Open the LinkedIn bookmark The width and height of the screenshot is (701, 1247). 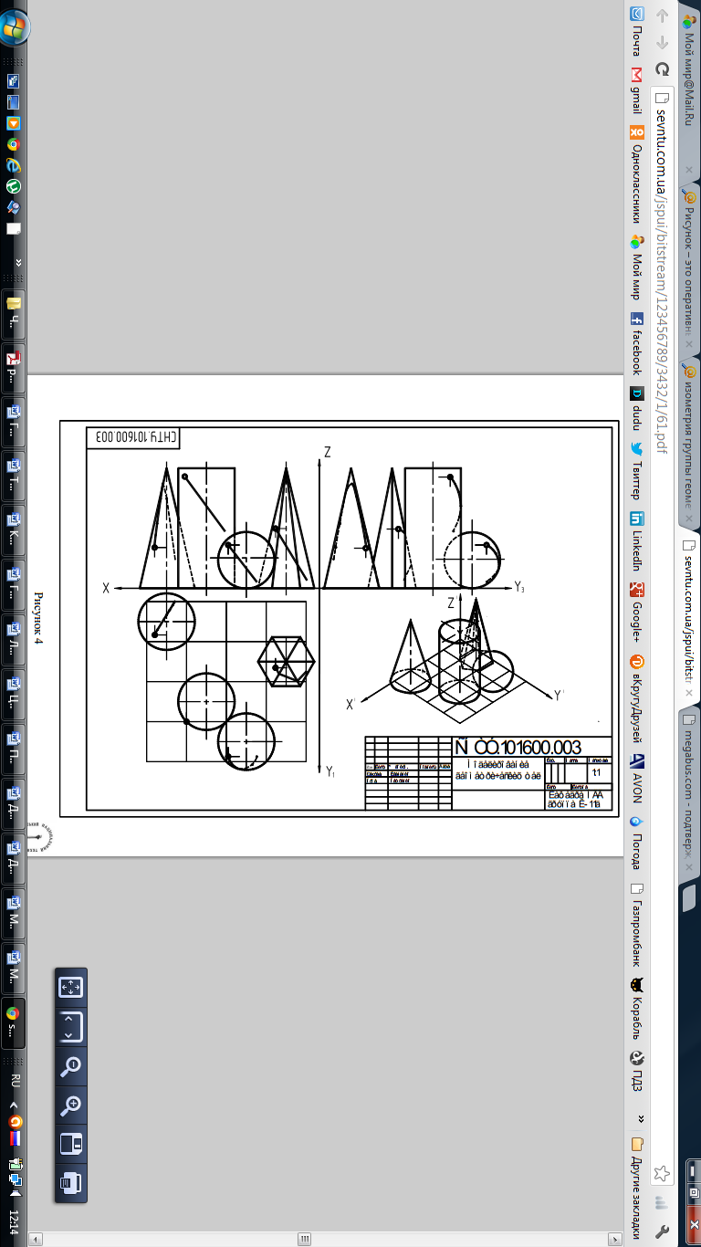pos(637,541)
